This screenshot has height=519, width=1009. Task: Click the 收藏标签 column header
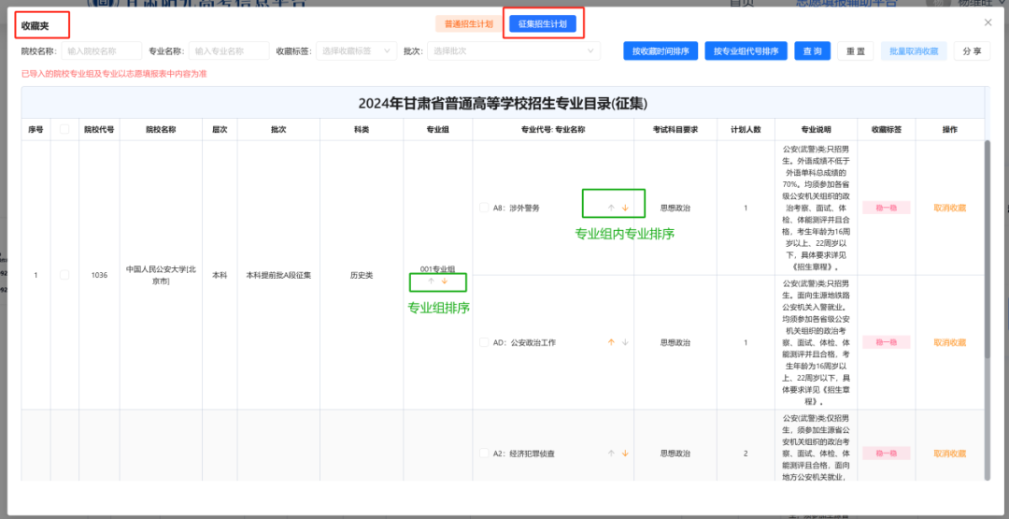tap(886, 129)
